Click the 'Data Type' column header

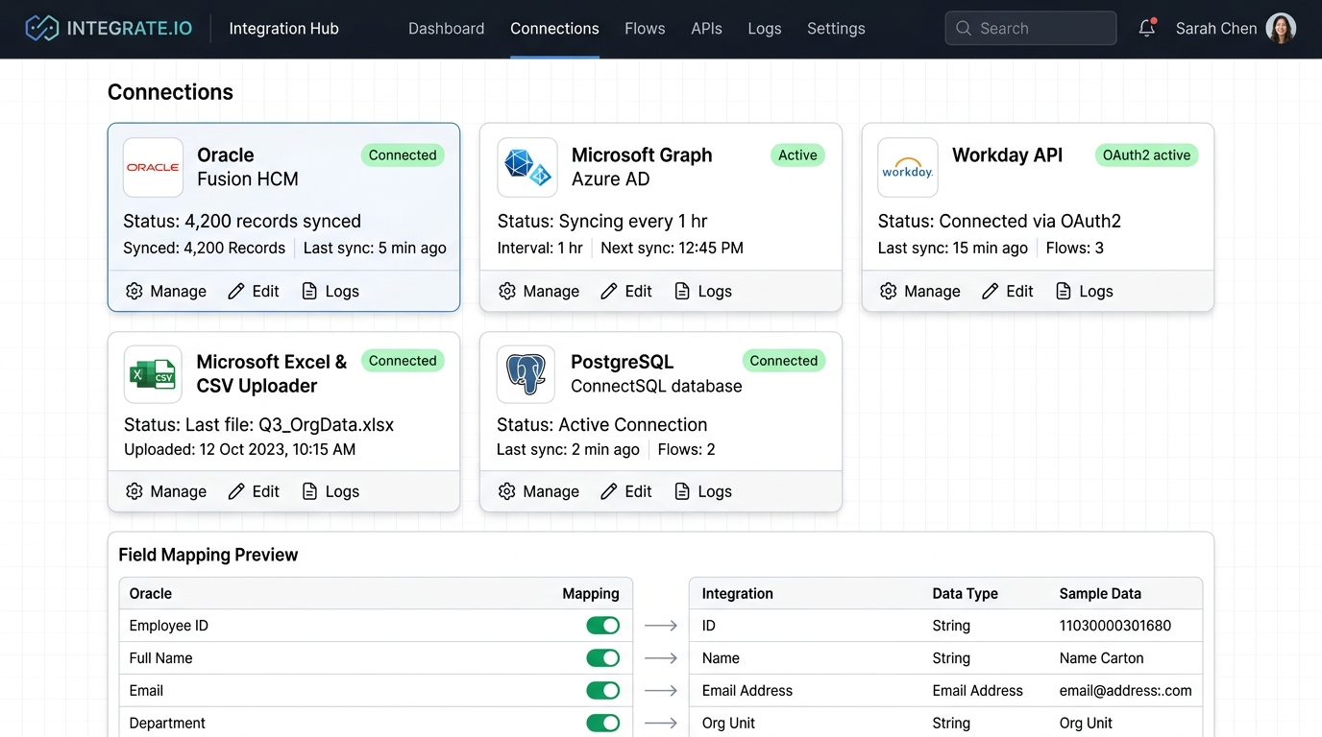965,594
